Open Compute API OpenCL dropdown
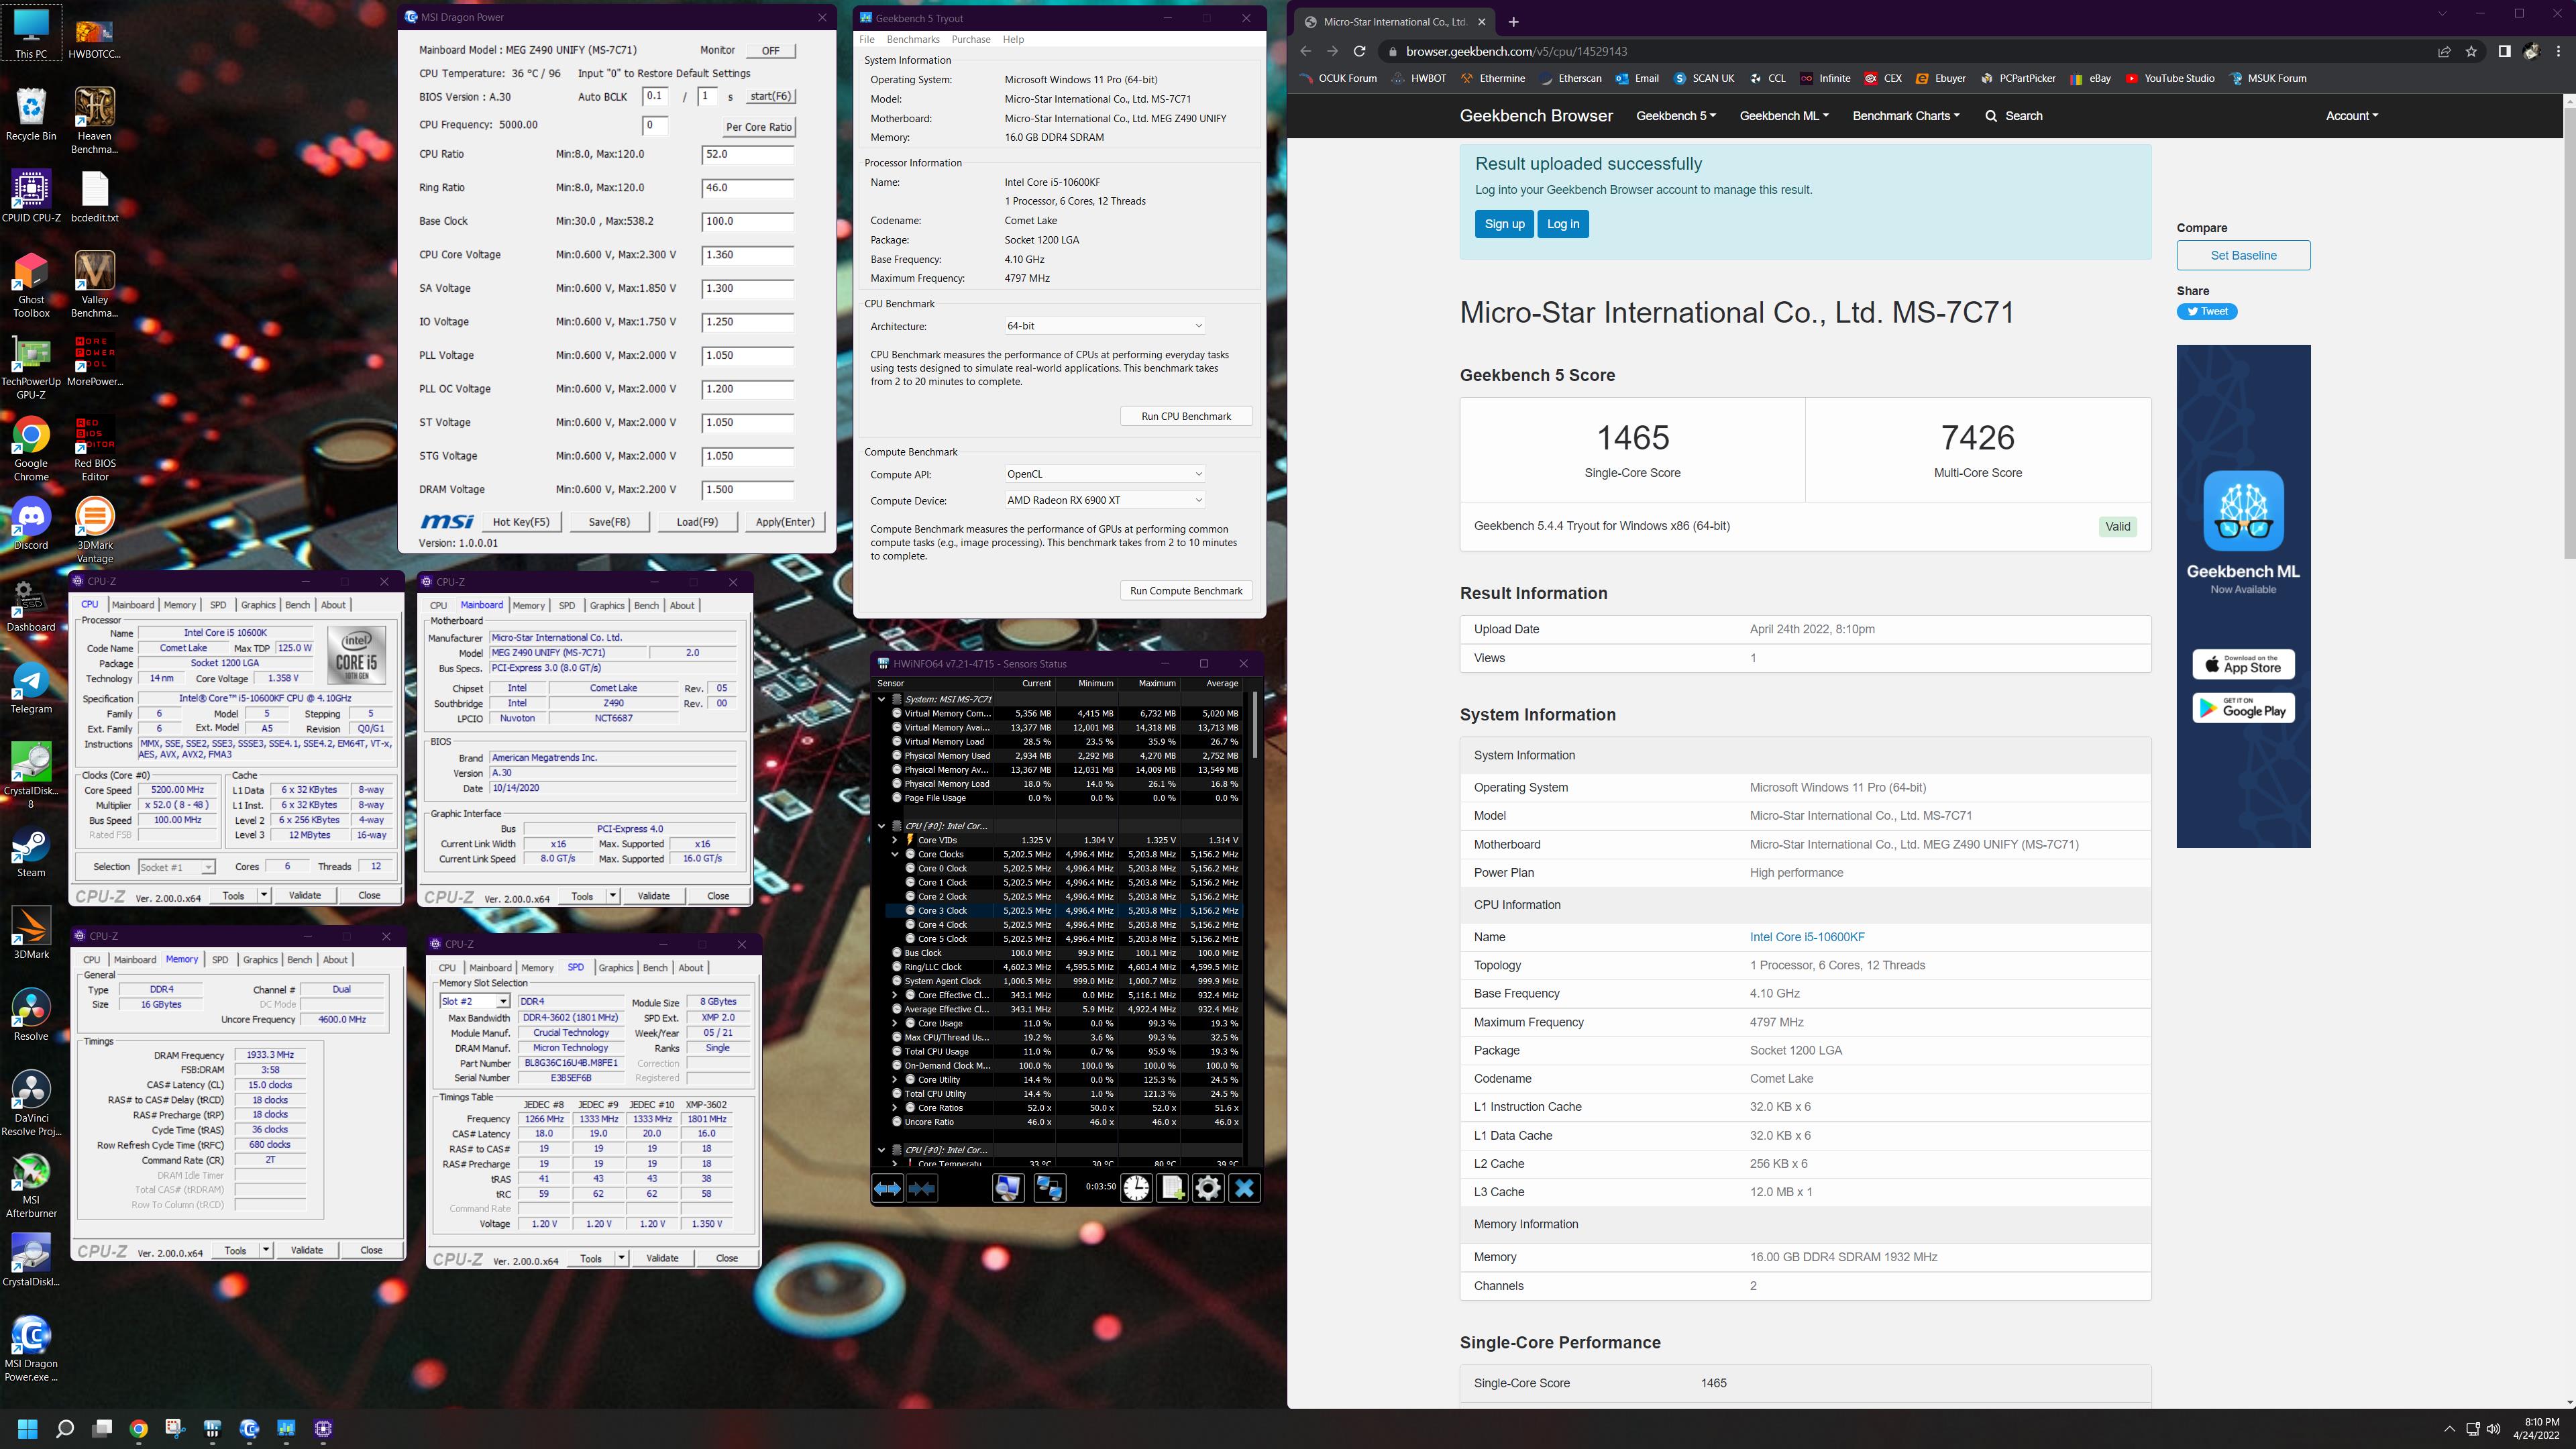Screen dimensions: 2576x1449 tap(1104, 474)
